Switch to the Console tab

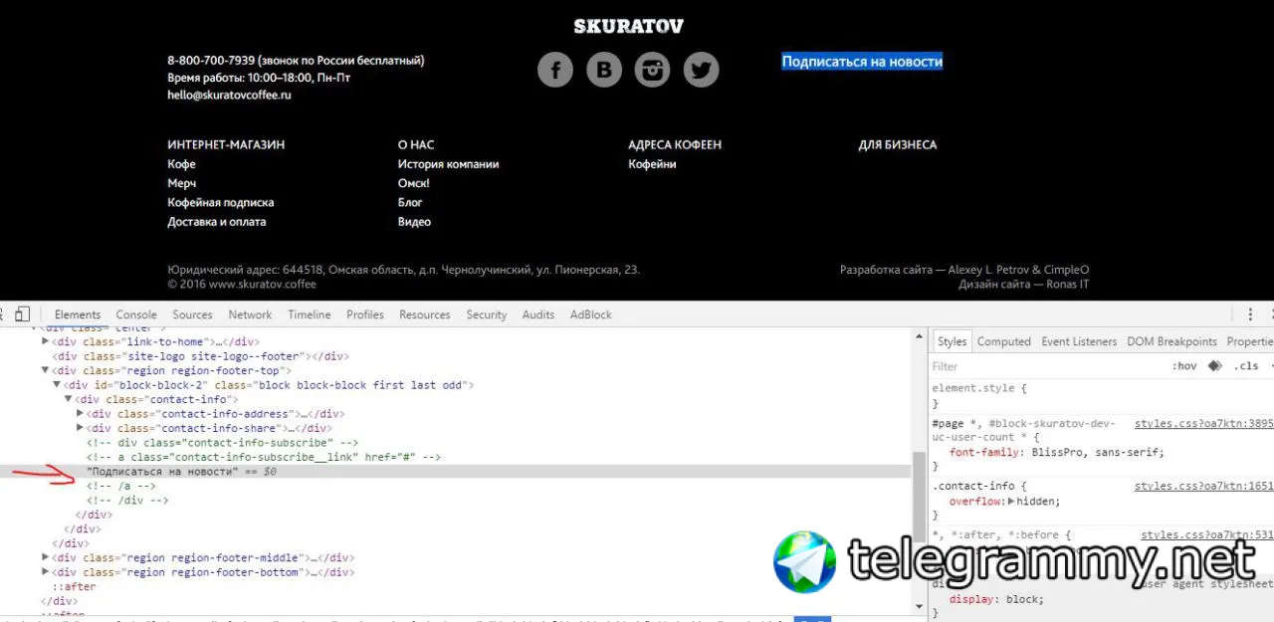(x=136, y=314)
